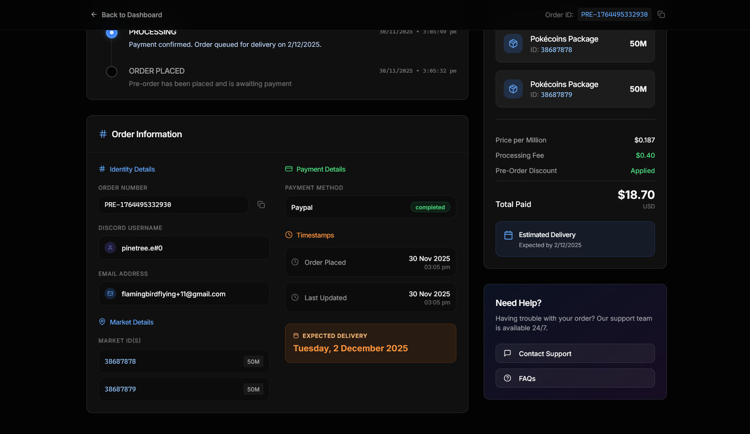Click the clock icon beside Last Updated
This screenshot has width=750, height=434.
click(295, 297)
